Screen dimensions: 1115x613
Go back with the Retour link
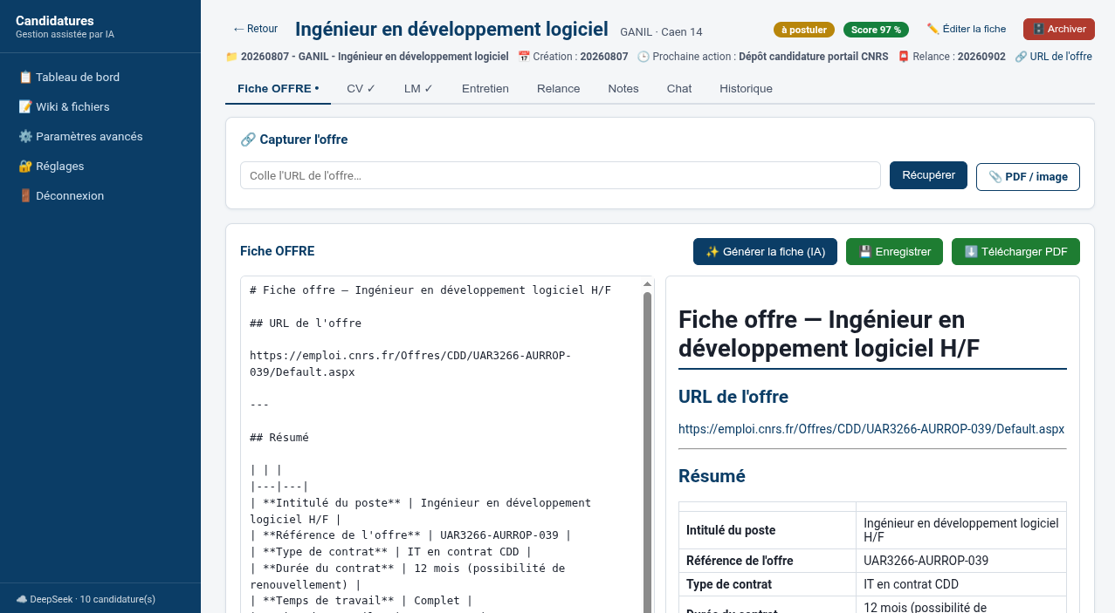coord(255,29)
